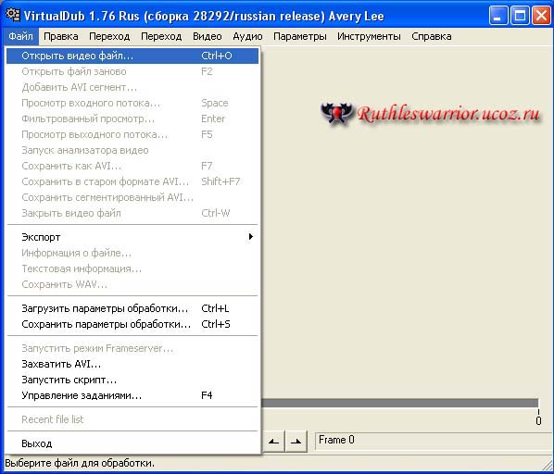The image size is (554, 474).
Task: Click Выход to exit the program
Action: (x=132, y=443)
